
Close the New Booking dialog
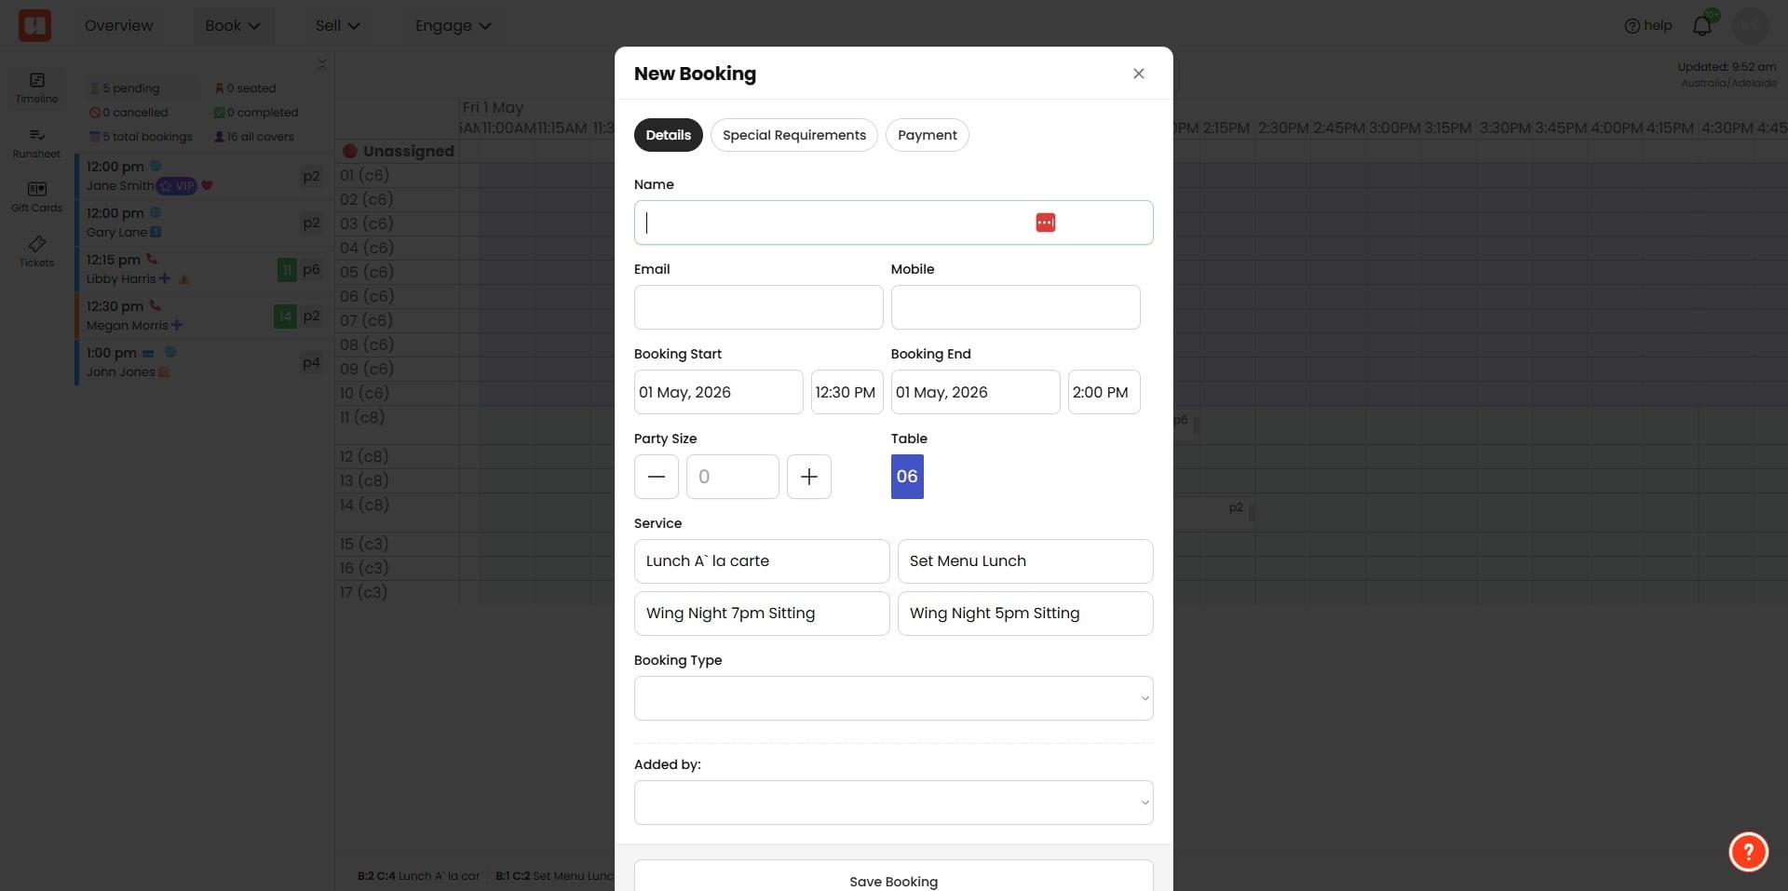[1139, 74]
